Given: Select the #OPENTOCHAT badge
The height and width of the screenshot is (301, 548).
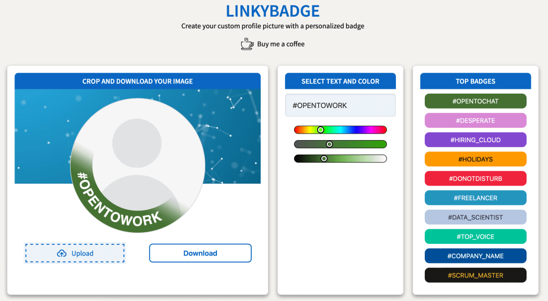Looking at the screenshot, I should [475, 101].
